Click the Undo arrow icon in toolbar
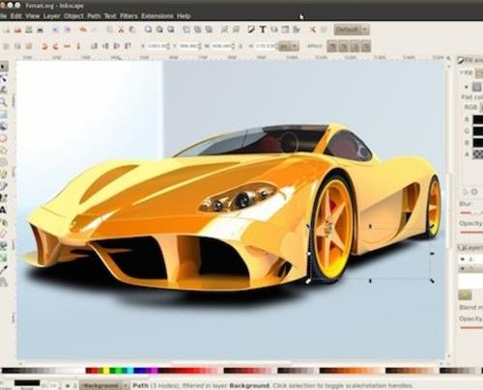The width and height of the screenshot is (483, 390). [83, 30]
